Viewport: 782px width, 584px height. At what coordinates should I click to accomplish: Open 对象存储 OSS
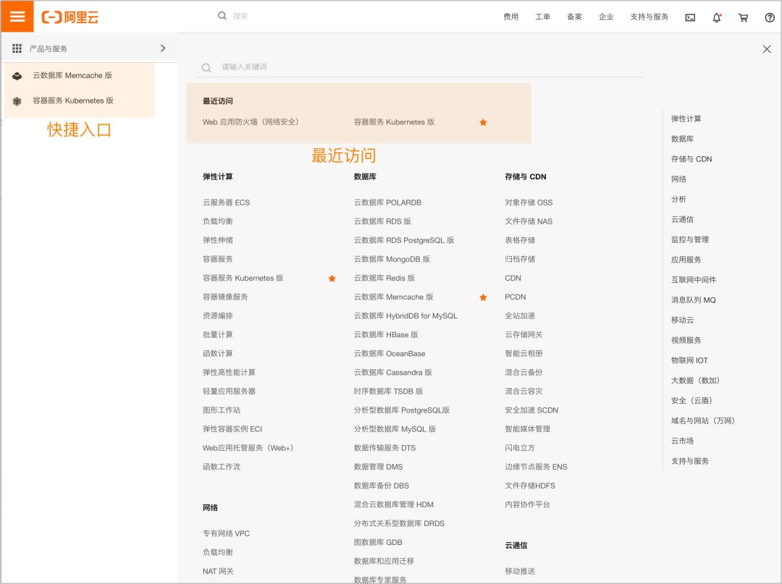(x=529, y=203)
